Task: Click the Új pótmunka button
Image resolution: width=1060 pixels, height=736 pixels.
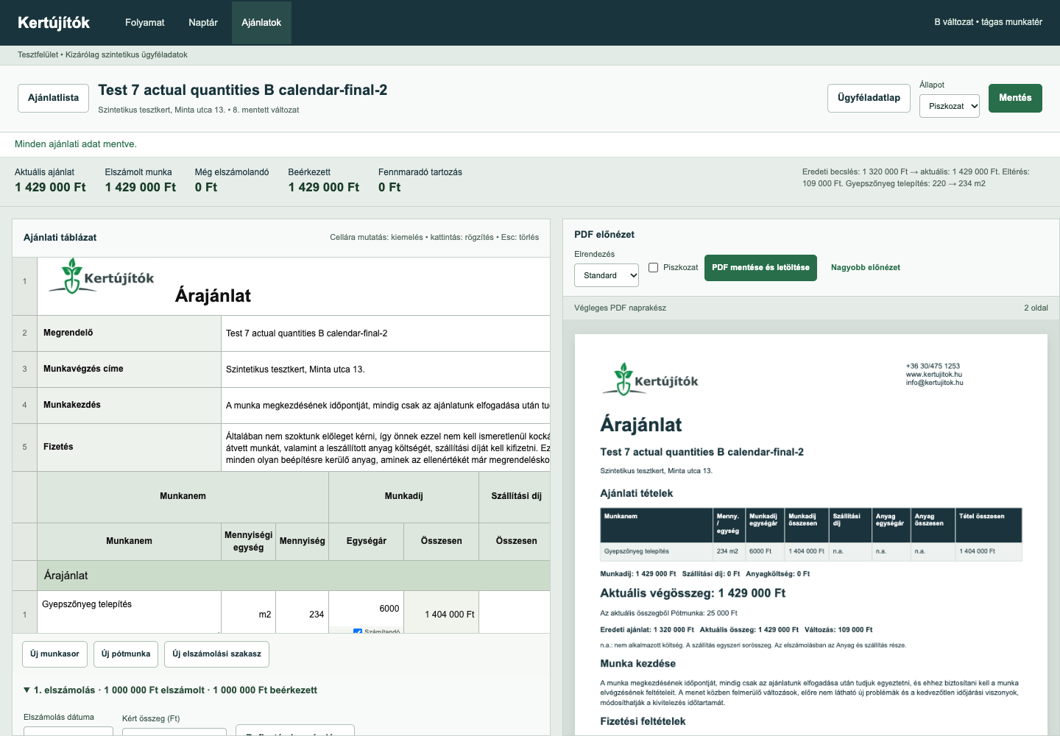Action: pyautogui.click(x=126, y=654)
